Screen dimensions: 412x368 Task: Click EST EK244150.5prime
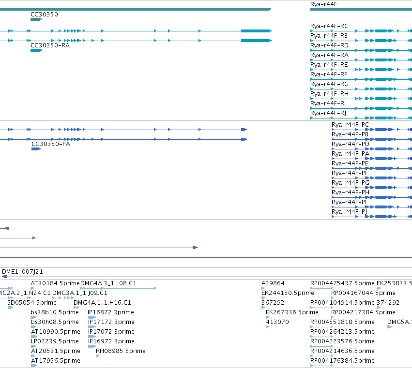tap(288, 293)
